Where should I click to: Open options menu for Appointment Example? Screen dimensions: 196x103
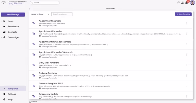click(187, 23)
